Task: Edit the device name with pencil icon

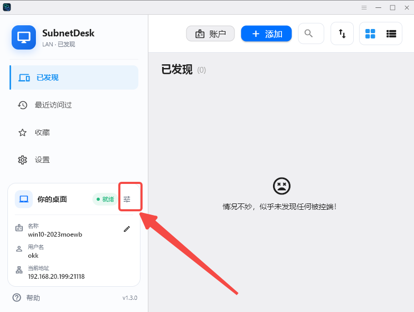Action: click(127, 229)
